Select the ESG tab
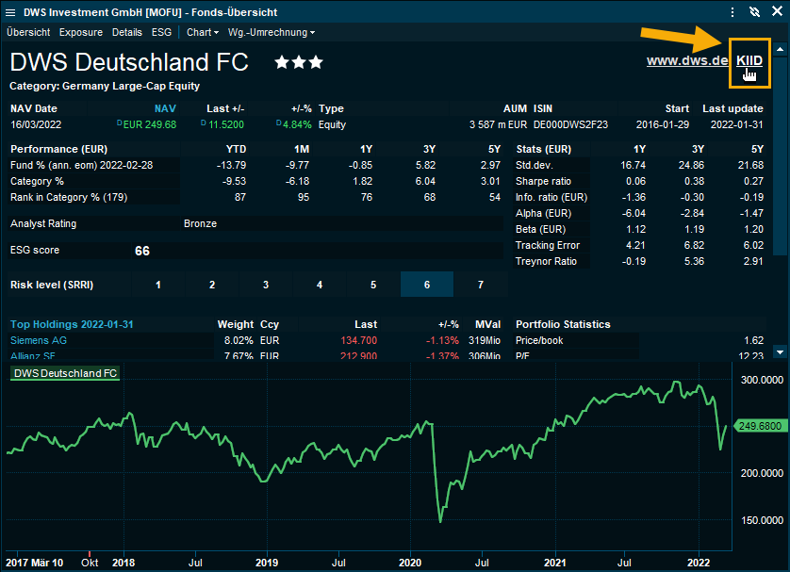Screen dimensions: 790x572 click(x=162, y=32)
